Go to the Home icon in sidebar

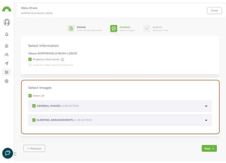(x=7, y=46)
